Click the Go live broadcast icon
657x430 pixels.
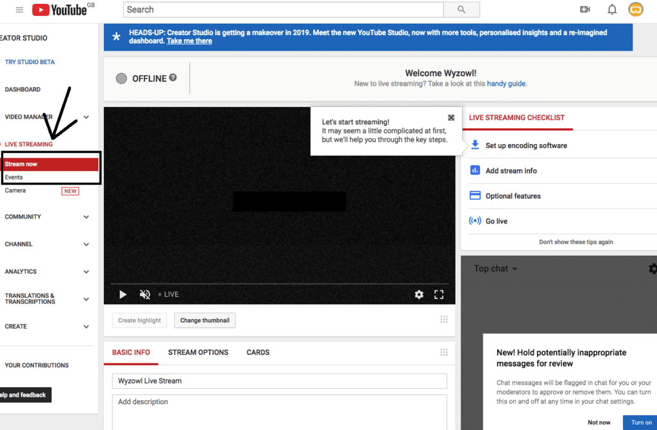[475, 221]
